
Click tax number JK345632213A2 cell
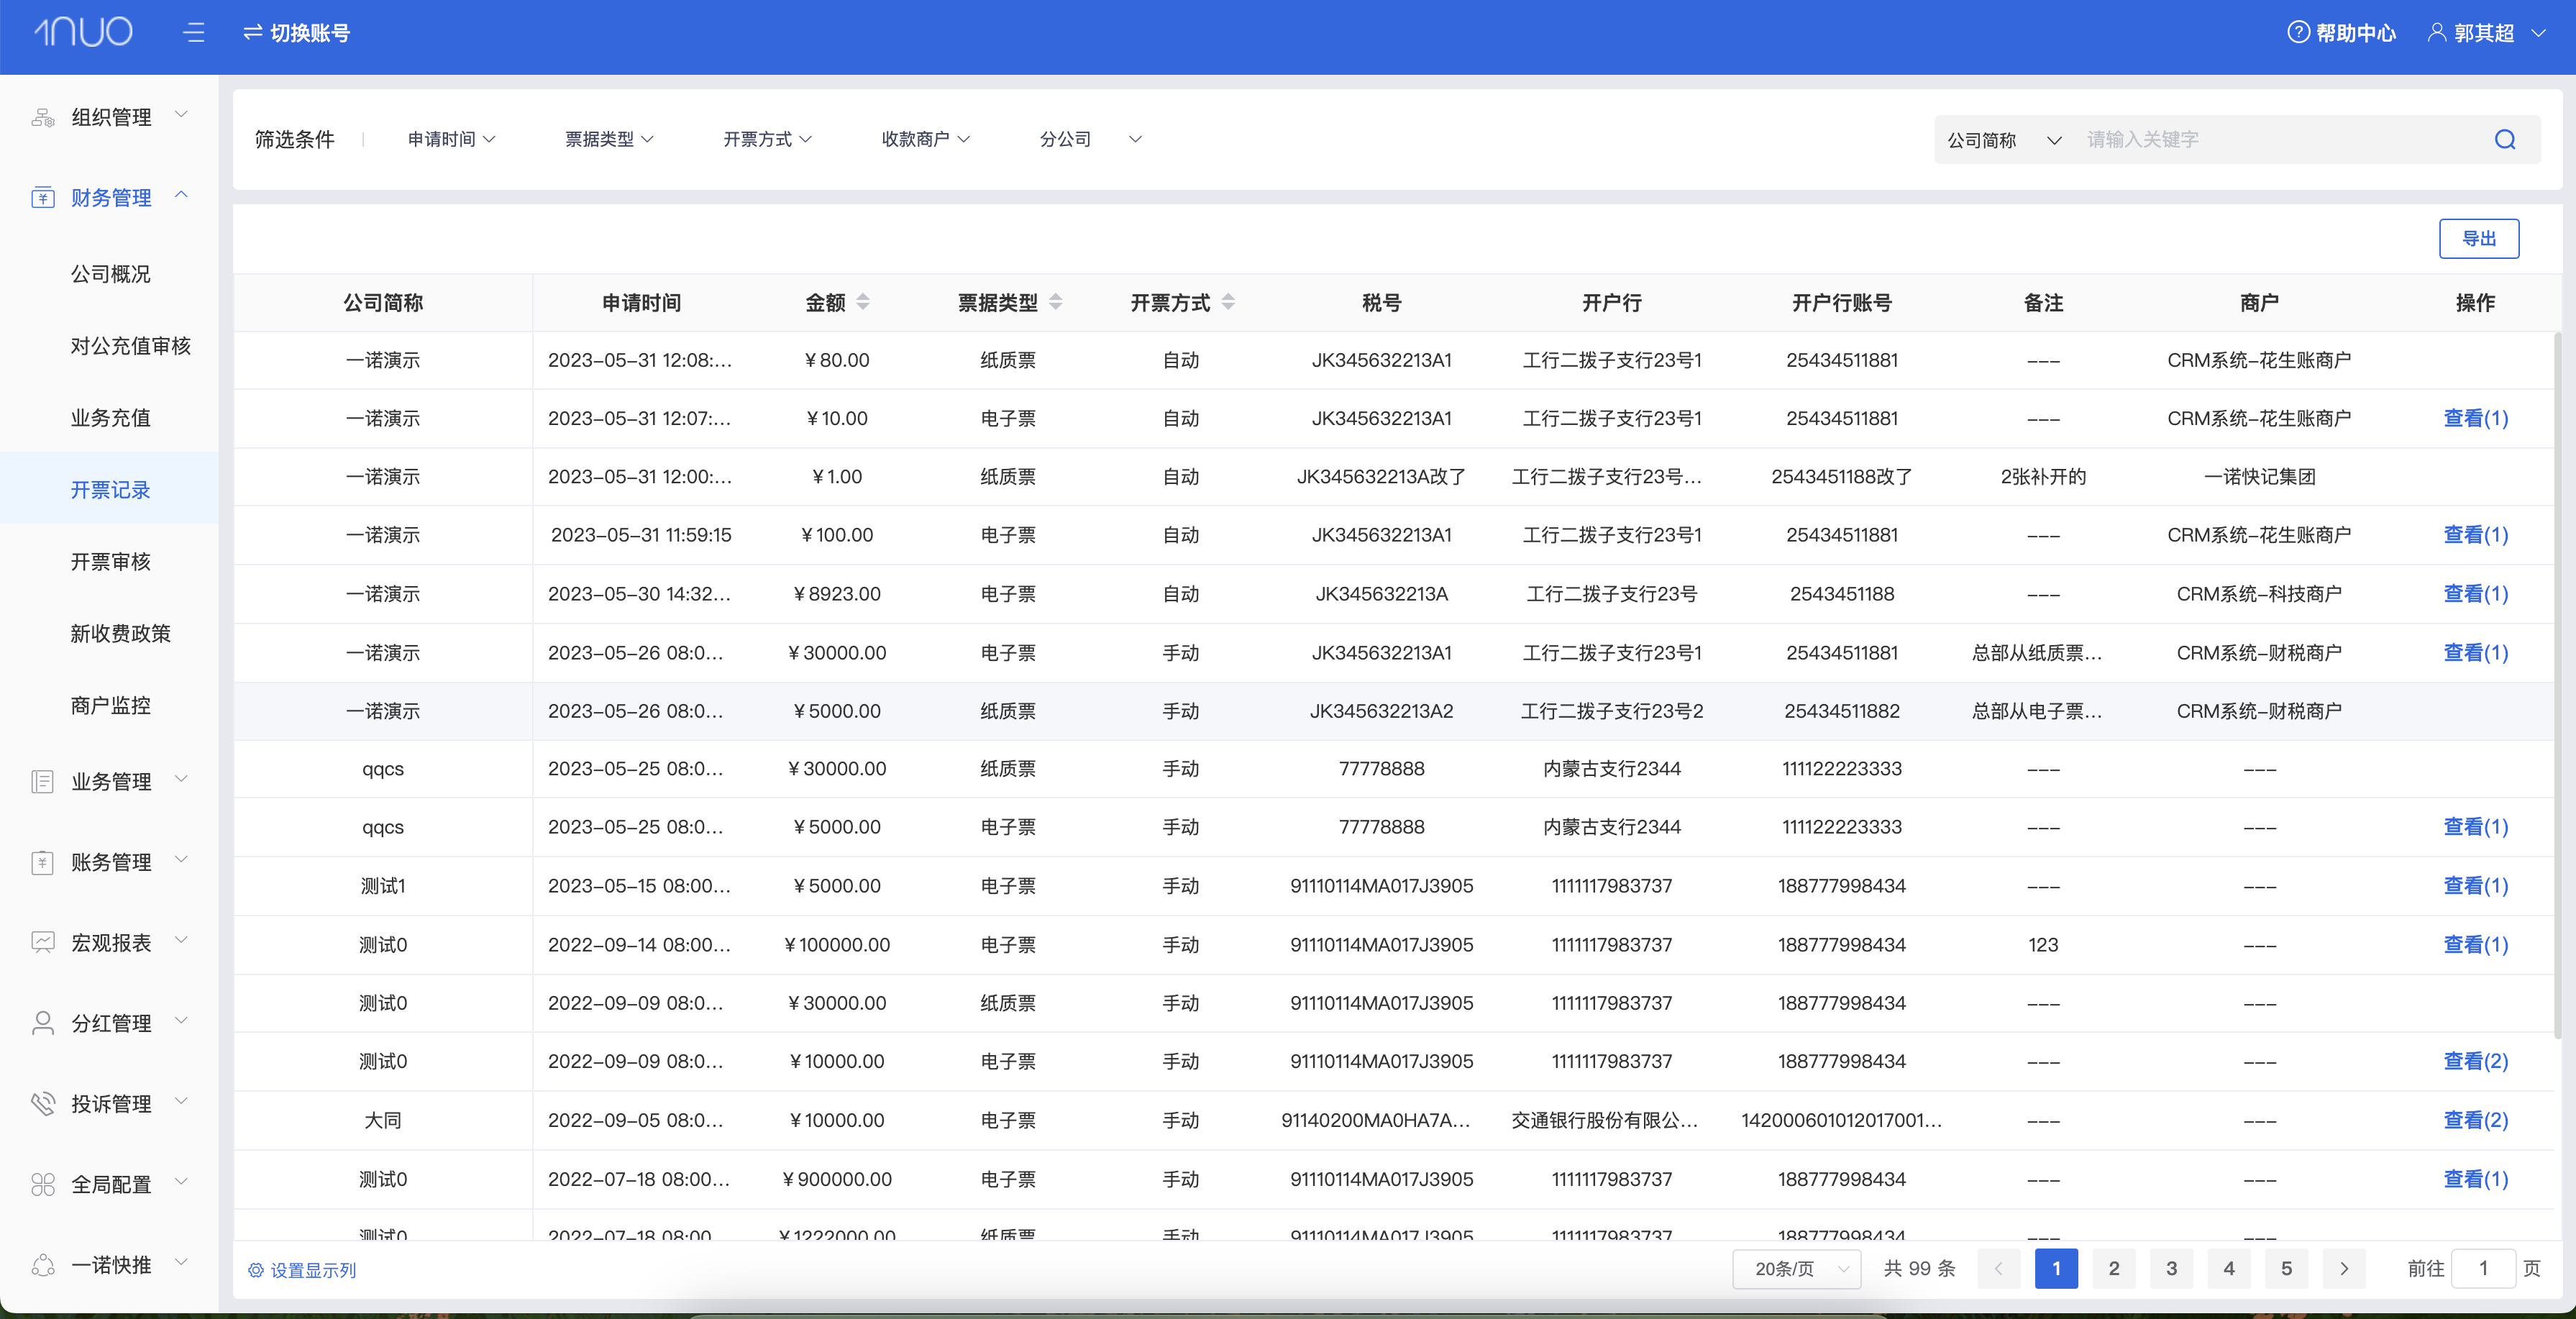click(x=1382, y=711)
